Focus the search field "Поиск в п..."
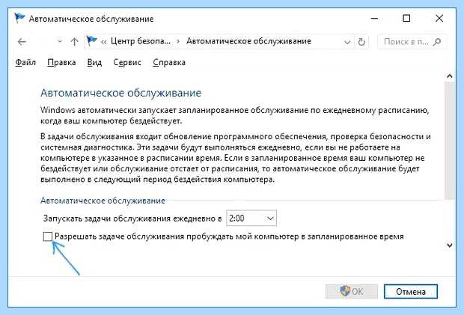 click(x=412, y=42)
